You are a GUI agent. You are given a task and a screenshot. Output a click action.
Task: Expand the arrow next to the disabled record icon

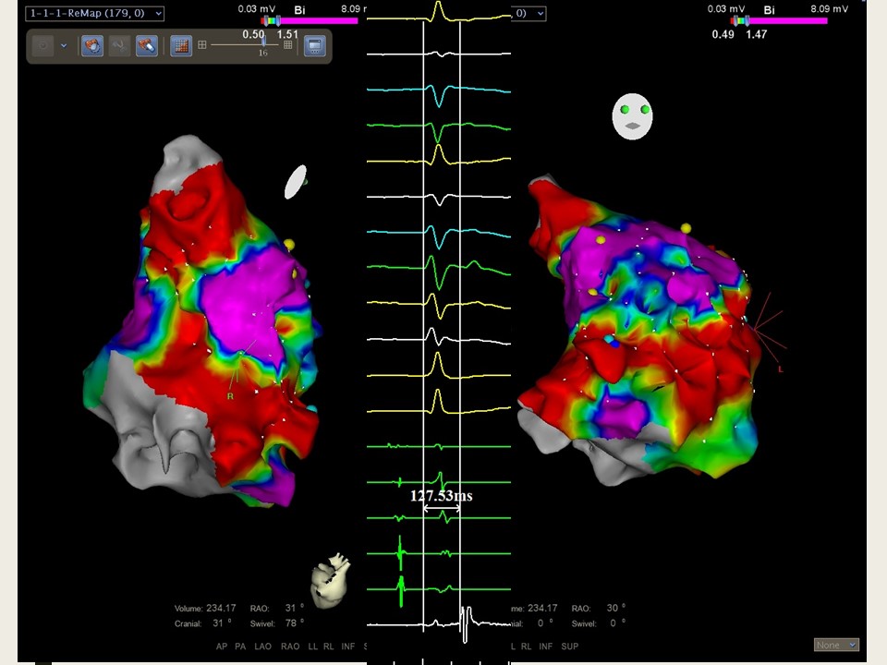pyautogui.click(x=64, y=45)
